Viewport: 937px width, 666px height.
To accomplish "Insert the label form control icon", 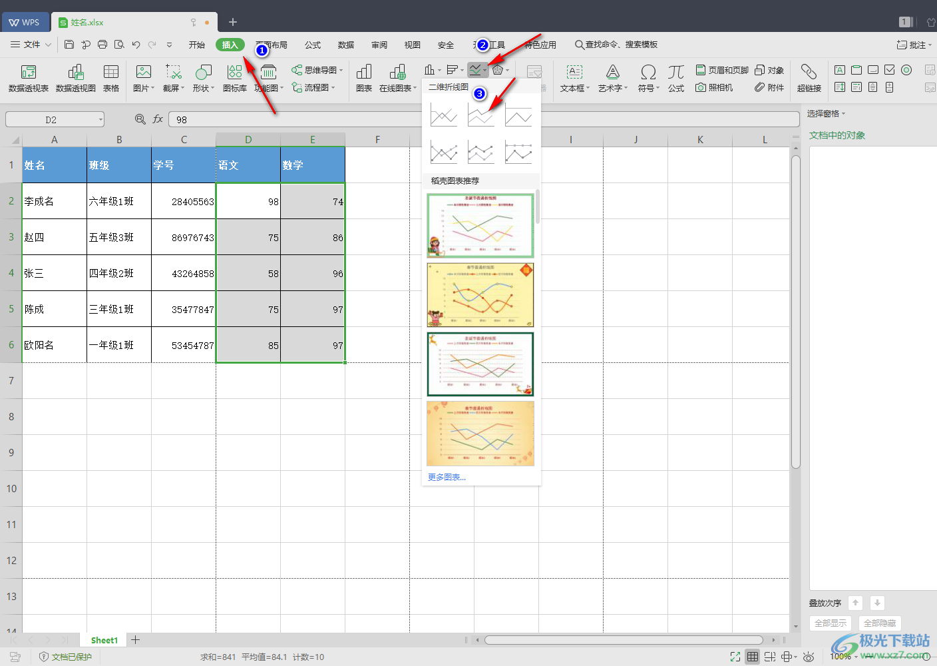I will 840,70.
